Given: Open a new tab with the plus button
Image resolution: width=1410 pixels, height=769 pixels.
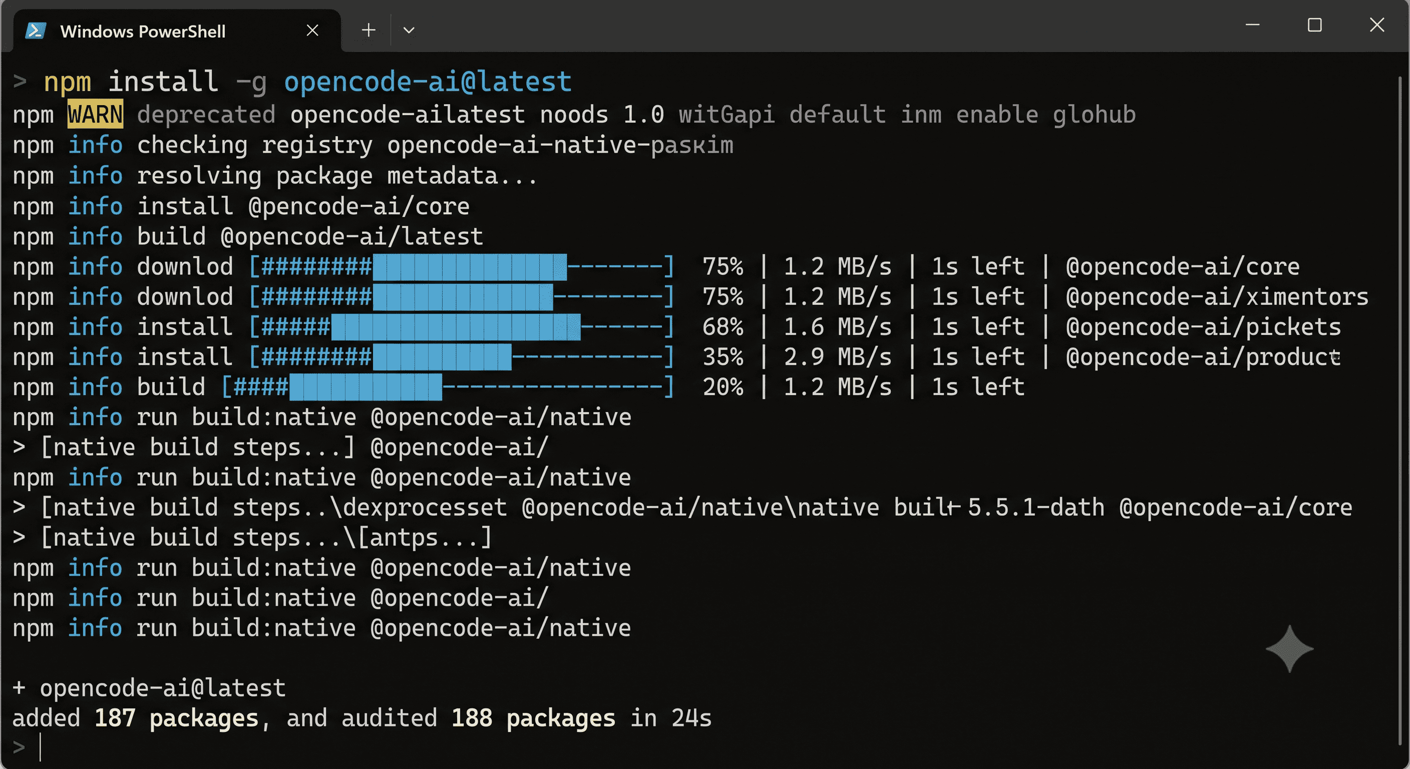Looking at the screenshot, I should 369,30.
